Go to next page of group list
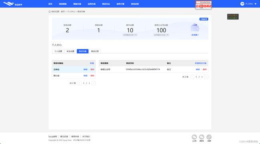Image resolution: width=260 pixels, height=144 pixels. tap(94, 83)
